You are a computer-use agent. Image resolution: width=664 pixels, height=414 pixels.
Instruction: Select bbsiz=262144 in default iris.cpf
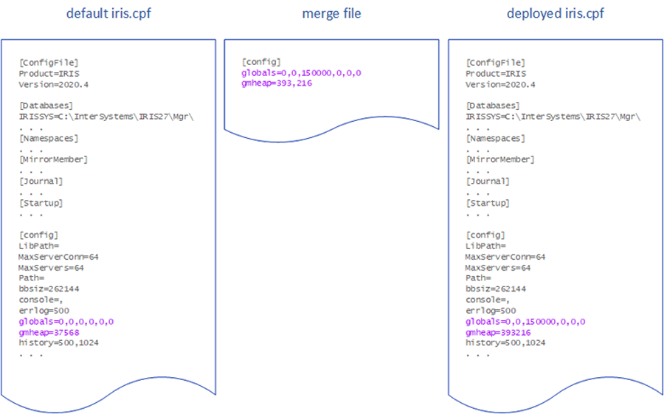pyautogui.click(x=49, y=289)
